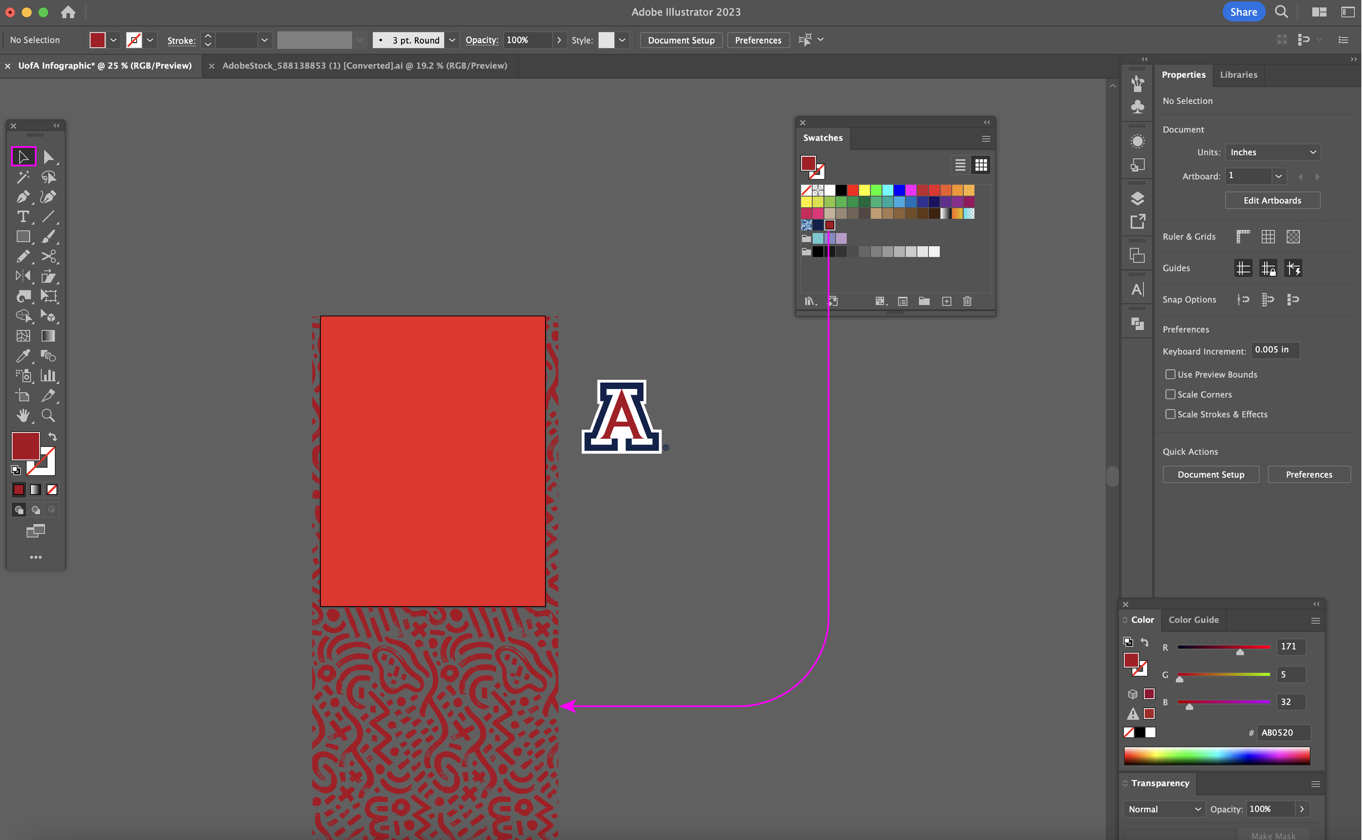
Task: Click the color spectrum bar in Color panel
Action: click(1216, 756)
